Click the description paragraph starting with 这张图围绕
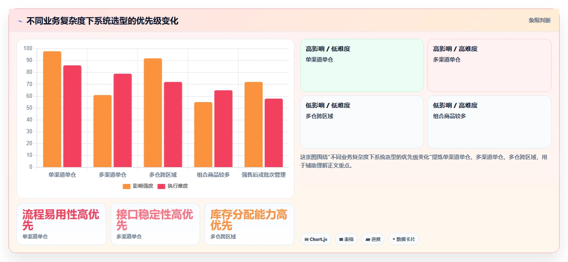The height and width of the screenshot is (262, 568). point(424,161)
